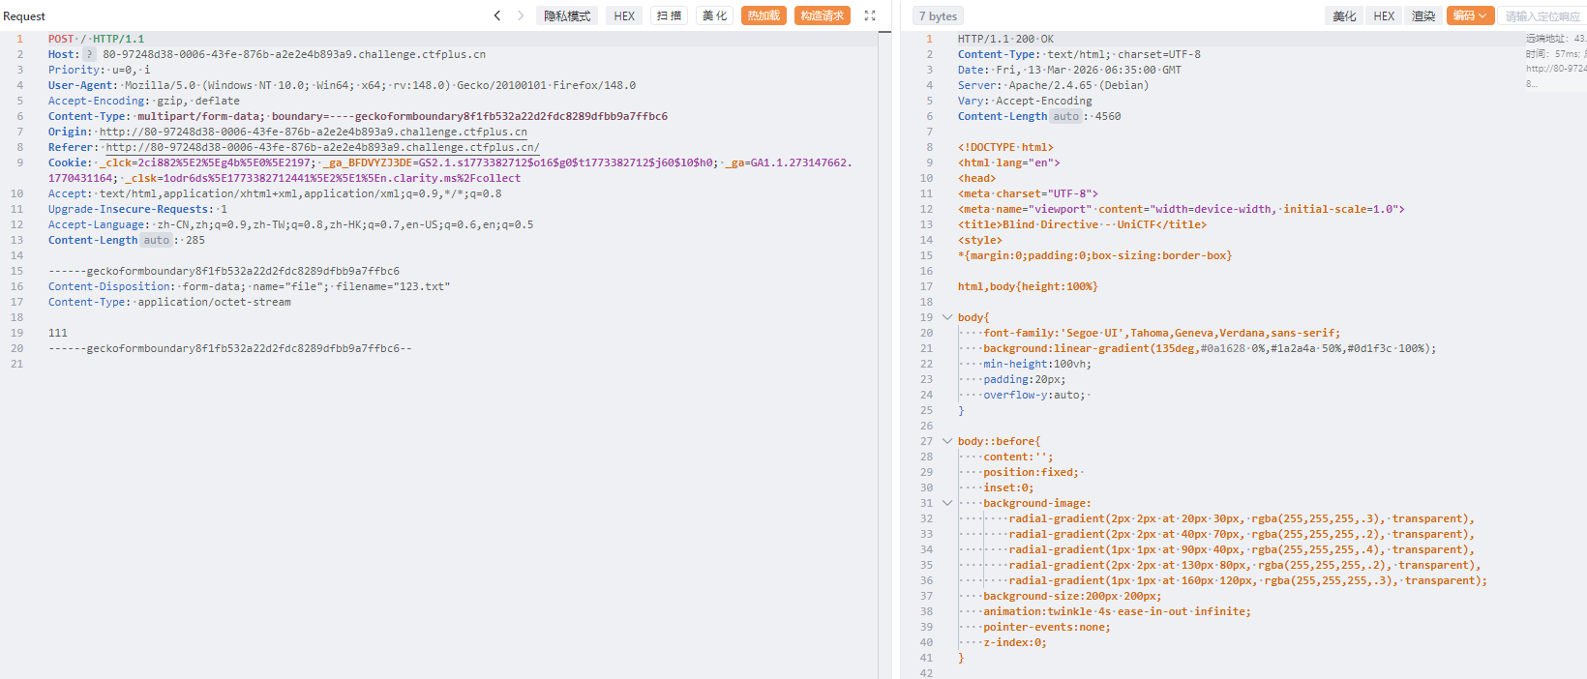The image size is (1587, 679).
Task: Click the question mark badge after Host
Action: [90, 55]
